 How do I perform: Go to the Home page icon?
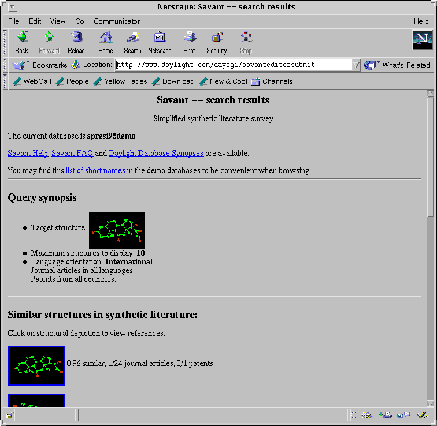[x=106, y=42]
